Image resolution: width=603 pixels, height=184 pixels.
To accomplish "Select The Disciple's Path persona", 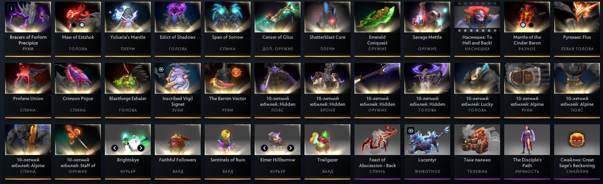I will (527, 152).
